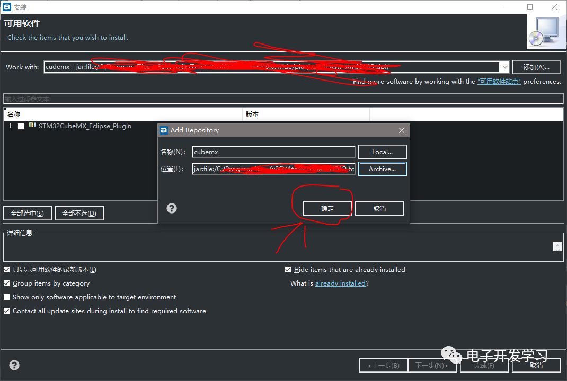Edit the repository location field
The image size is (567, 381).
coord(274,169)
